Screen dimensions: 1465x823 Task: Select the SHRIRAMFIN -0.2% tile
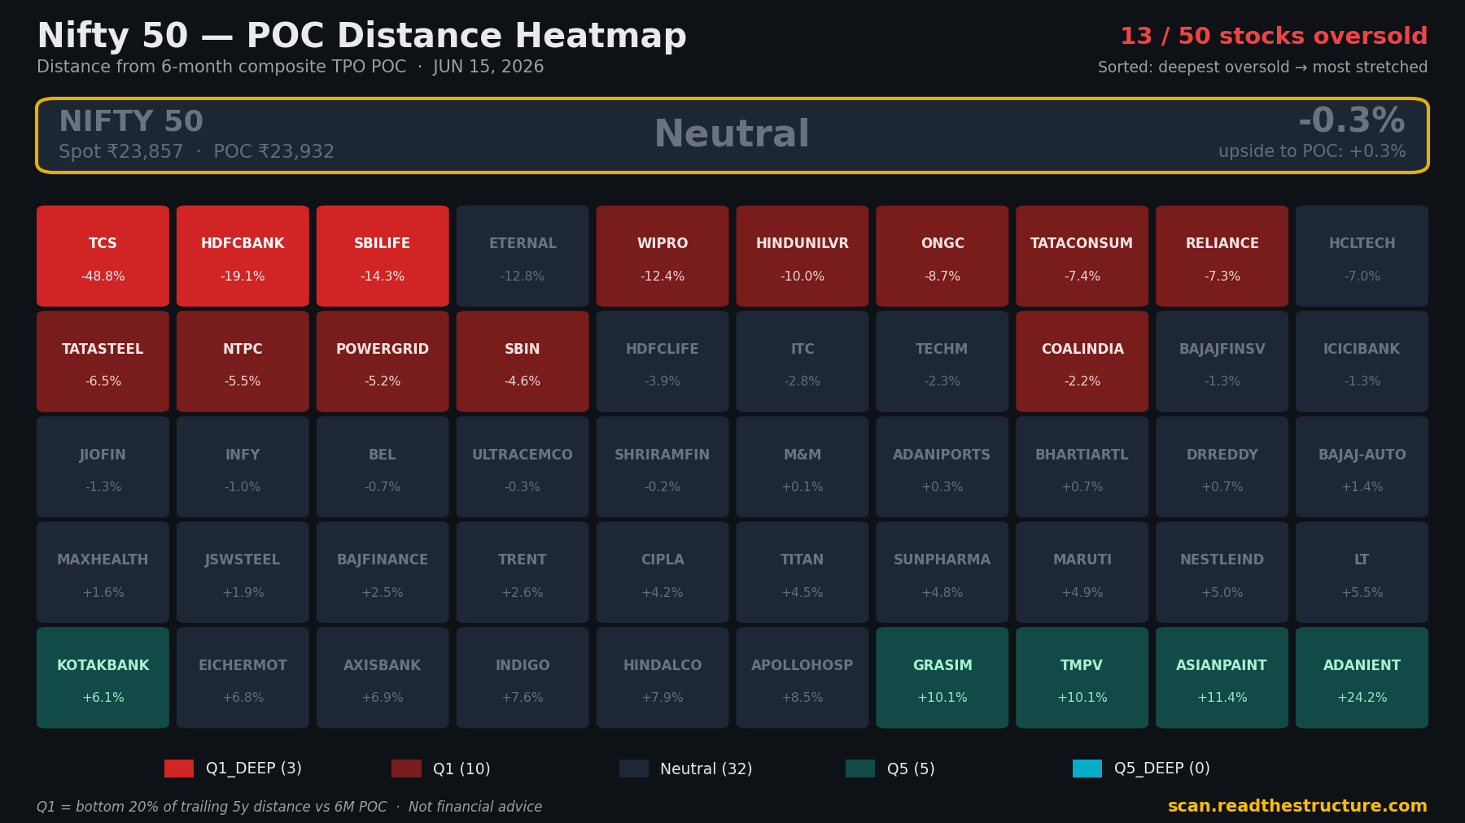663,467
